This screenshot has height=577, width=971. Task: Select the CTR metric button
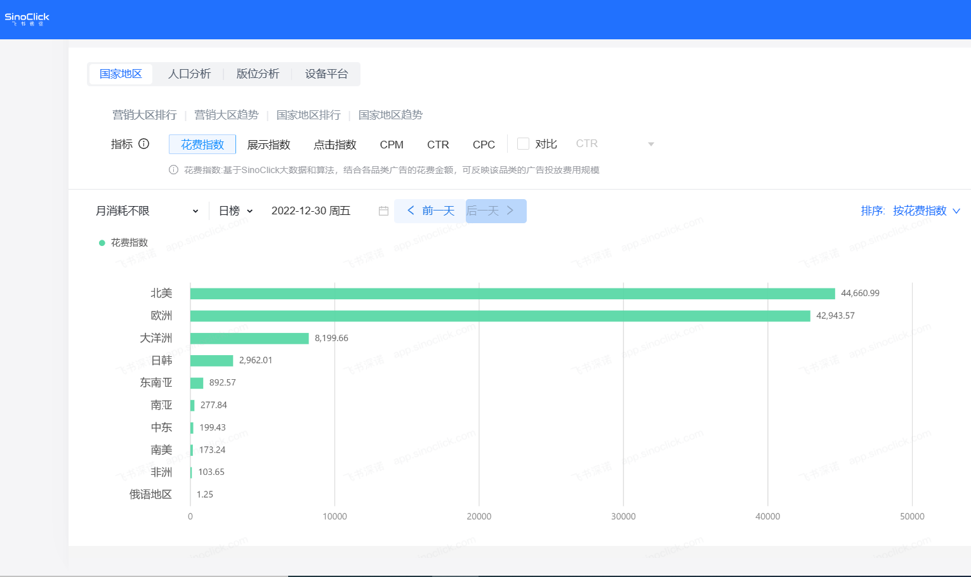[438, 145]
